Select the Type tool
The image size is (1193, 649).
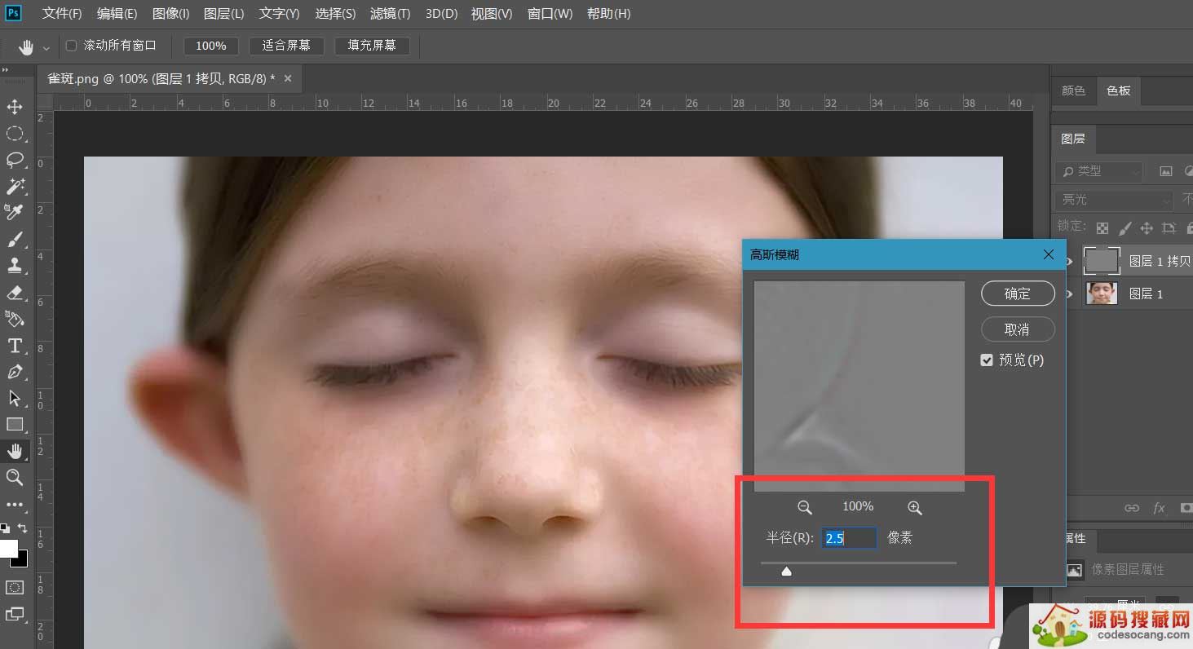15,346
